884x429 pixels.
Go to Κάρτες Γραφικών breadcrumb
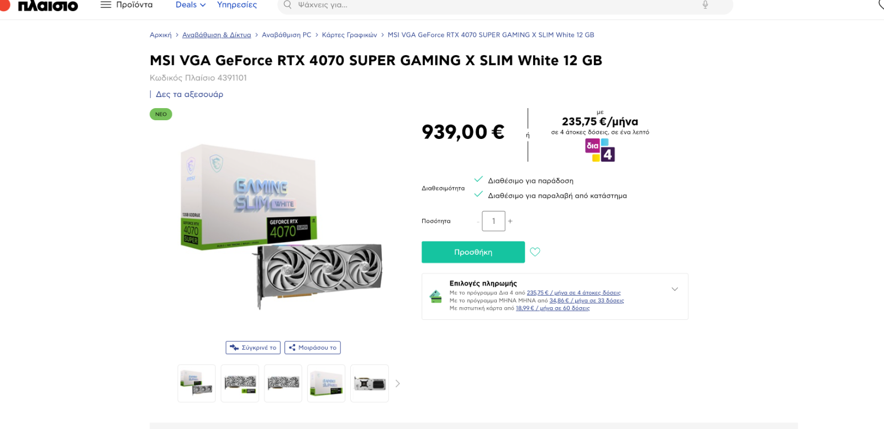pyautogui.click(x=349, y=35)
